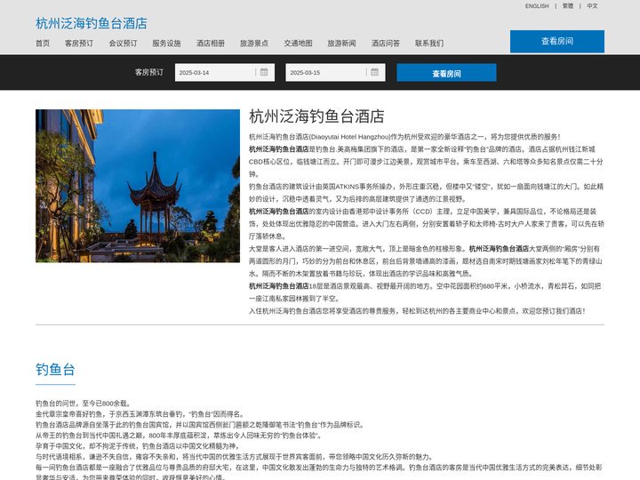Click the 客房预订 label in booking bar

149,72
